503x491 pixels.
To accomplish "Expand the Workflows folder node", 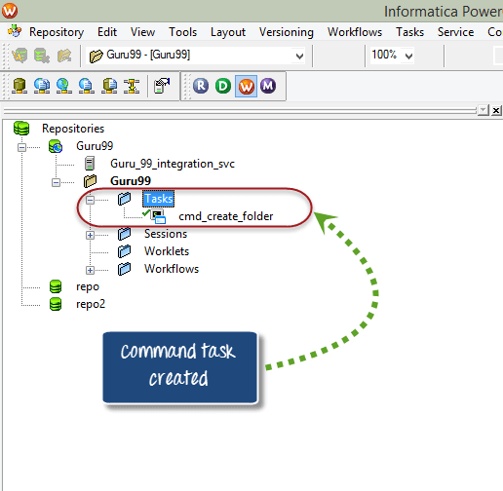I will coord(90,270).
